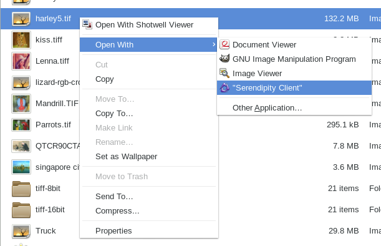Click the tiff-8bit folder icon
Viewport: 381px width, 246px height.
(21, 189)
